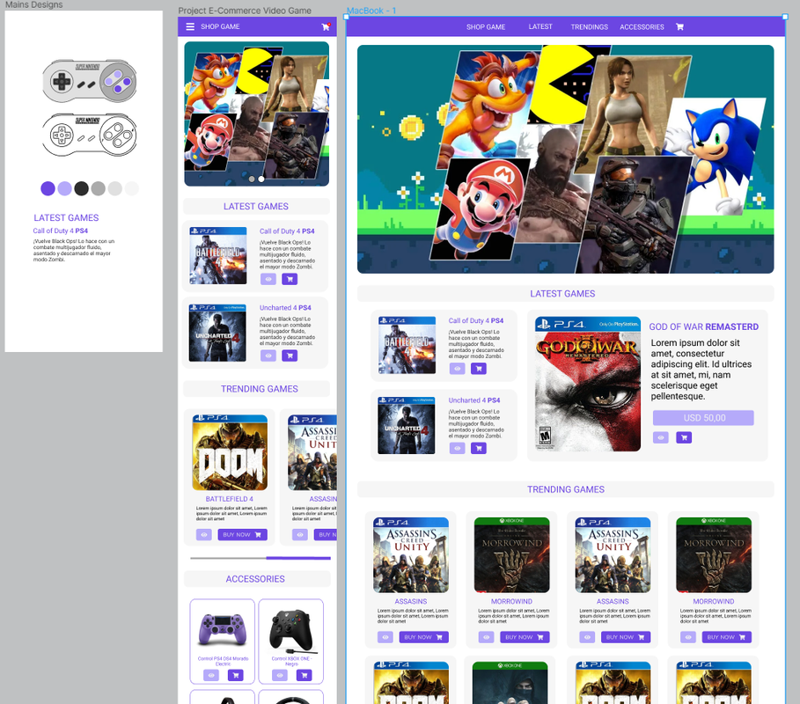Click the cart icon in mobile header
800x704 pixels.
click(x=326, y=26)
